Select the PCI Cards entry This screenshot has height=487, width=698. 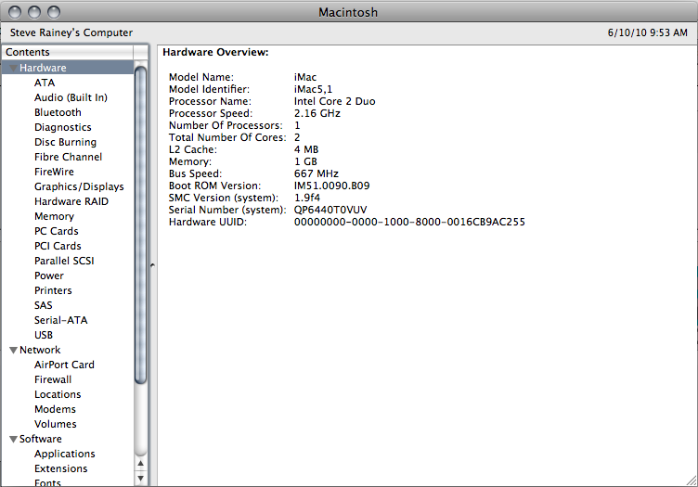58,246
